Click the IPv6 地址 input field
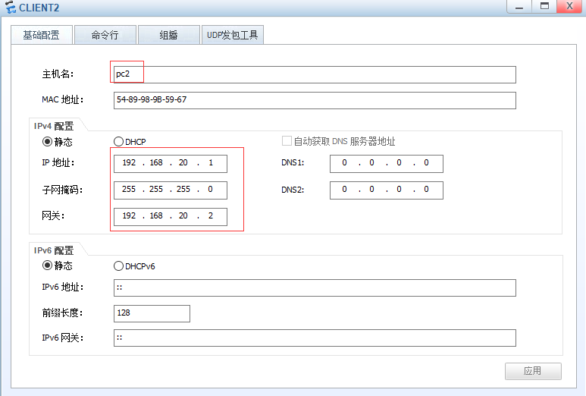This screenshot has width=586, height=396. coord(315,288)
